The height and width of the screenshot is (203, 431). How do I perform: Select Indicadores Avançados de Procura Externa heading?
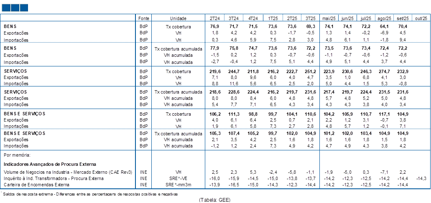click(50, 164)
